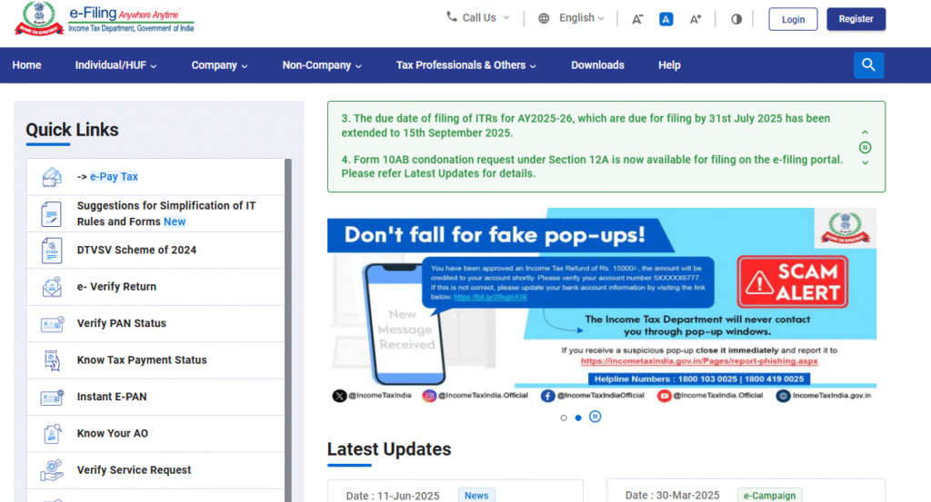Click the e-Filing Income Tax Department logo
The image size is (931, 502).
pyautogui.click(x=105, y=19)
